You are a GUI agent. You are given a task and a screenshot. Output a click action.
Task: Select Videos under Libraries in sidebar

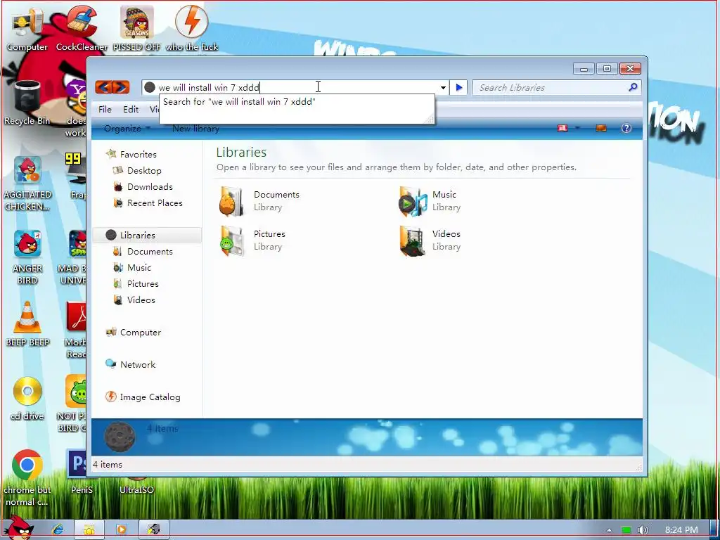(141, 300)
